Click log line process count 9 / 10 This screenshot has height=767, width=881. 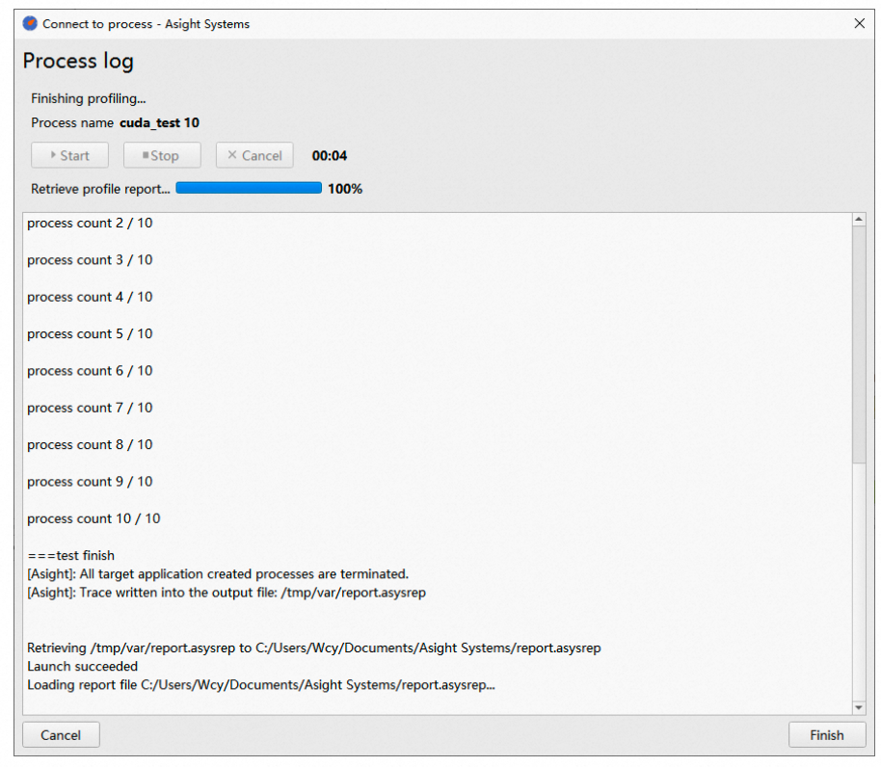point(90,482)
